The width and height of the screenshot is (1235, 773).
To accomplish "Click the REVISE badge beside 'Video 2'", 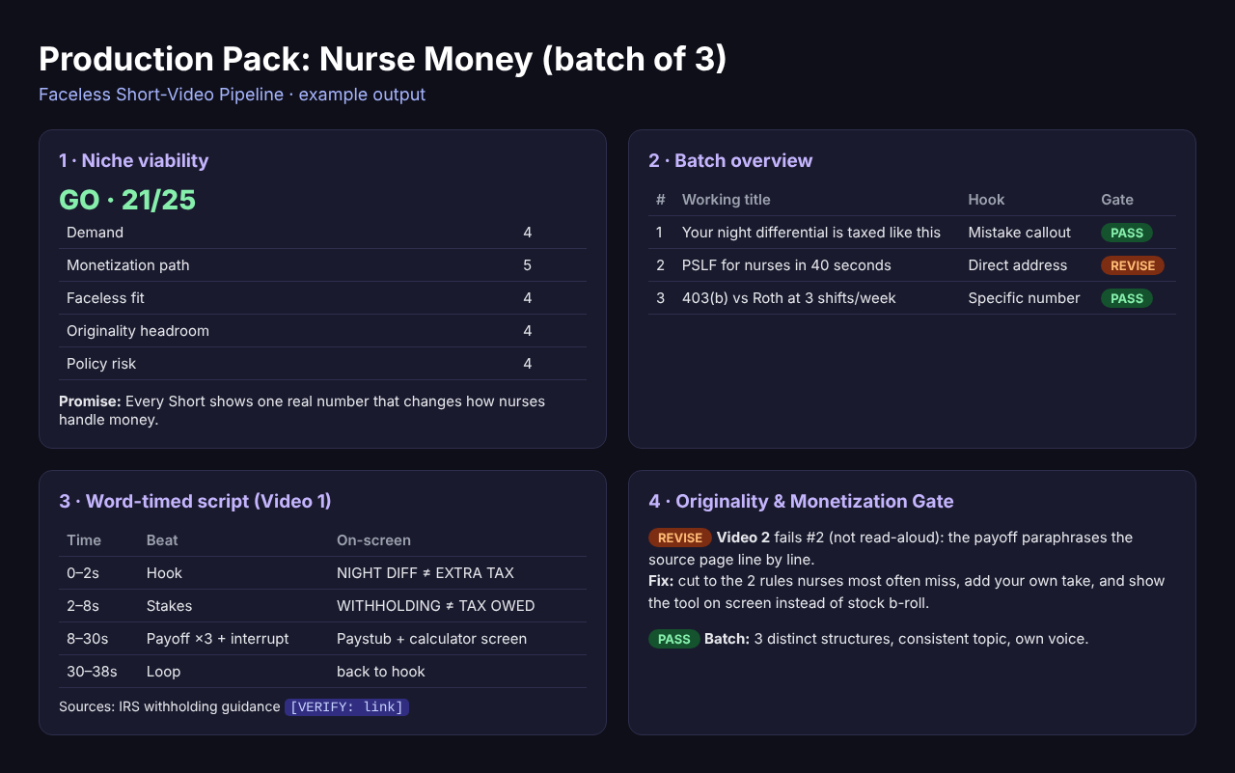I will 680,538.
